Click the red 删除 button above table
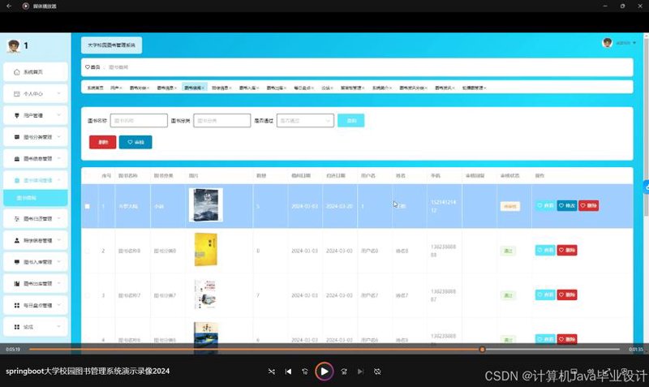 click(x=103, y=142)
